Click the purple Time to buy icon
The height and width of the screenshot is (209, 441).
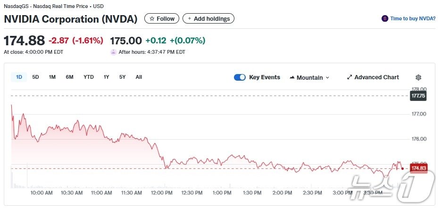point(385,19)
